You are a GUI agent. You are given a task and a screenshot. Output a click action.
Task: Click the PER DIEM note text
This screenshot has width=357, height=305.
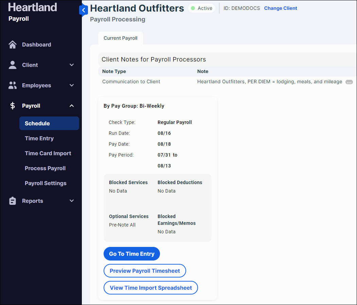click(x=270, y=82)
